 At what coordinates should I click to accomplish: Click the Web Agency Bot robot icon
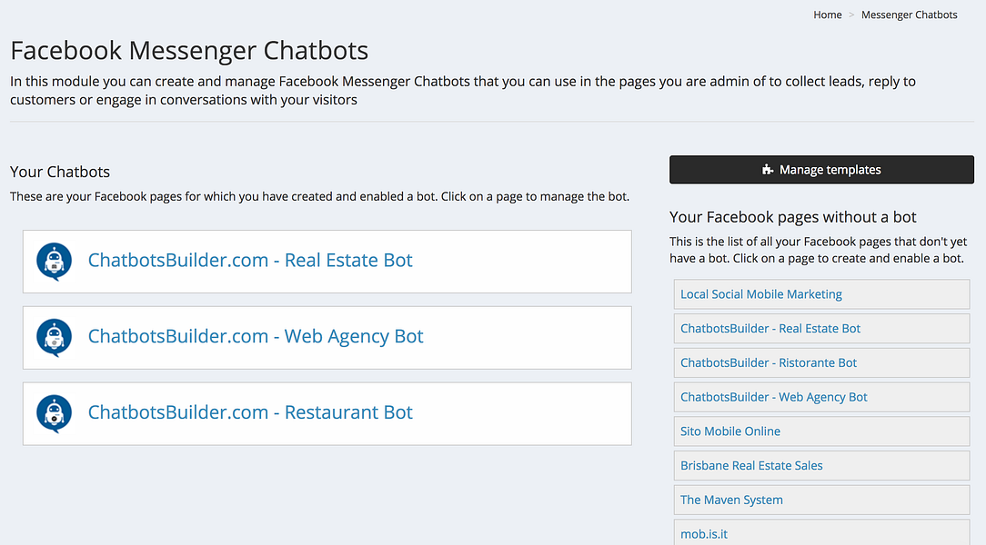tap(54, 336)
